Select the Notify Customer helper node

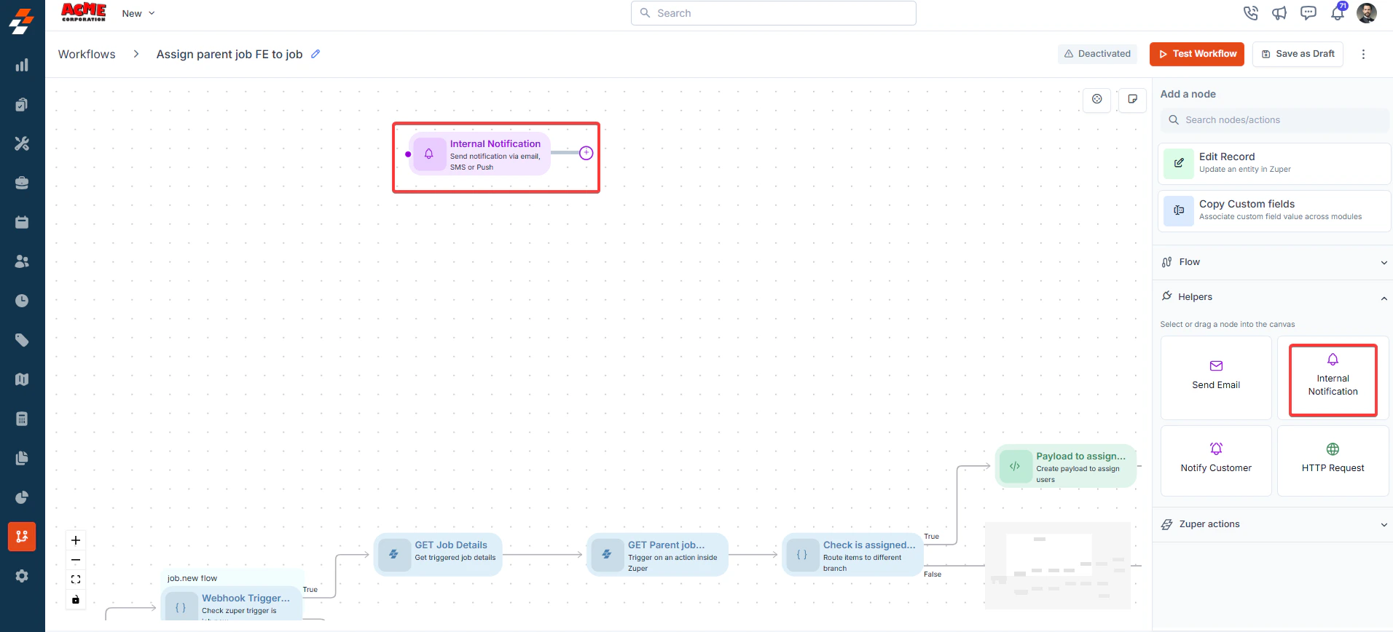(1216, 461)
